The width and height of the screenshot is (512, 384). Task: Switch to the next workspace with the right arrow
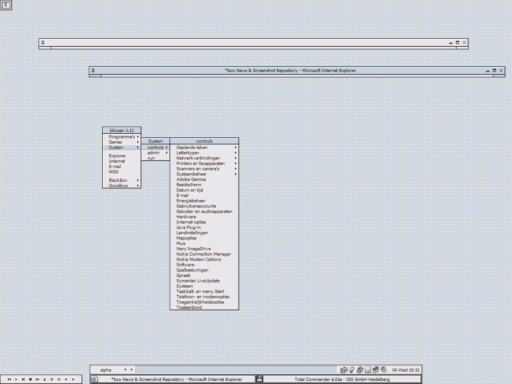point(132,370)
